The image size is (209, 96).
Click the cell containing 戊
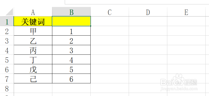pyautogui.click(x=33, y=69)
